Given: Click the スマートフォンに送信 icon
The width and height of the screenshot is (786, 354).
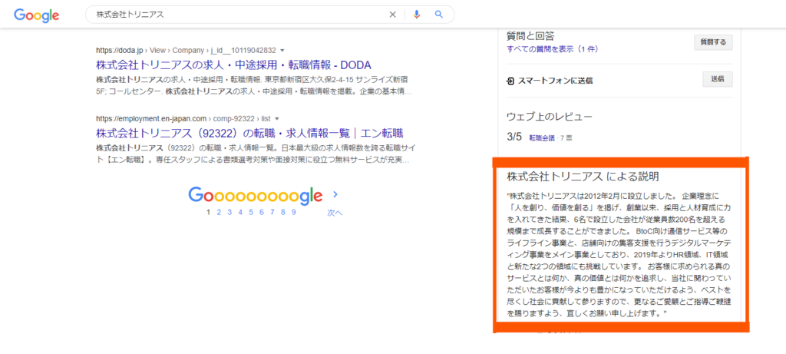Looking at the screenshot, I should click(510, 81).
